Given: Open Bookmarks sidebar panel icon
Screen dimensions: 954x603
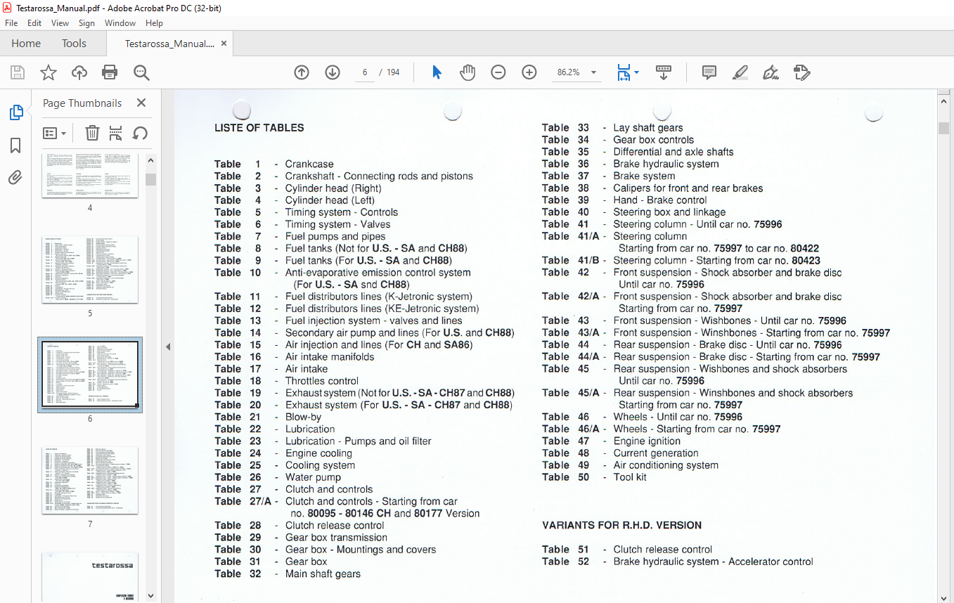Looking at the screenshot, I should (x=15, y=145).
